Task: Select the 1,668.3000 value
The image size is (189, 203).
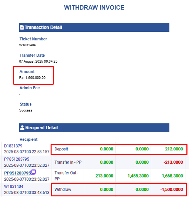Action: tap(172, 176)
